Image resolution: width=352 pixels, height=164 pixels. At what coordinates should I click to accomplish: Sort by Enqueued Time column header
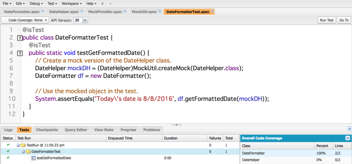tap(134, 138)
